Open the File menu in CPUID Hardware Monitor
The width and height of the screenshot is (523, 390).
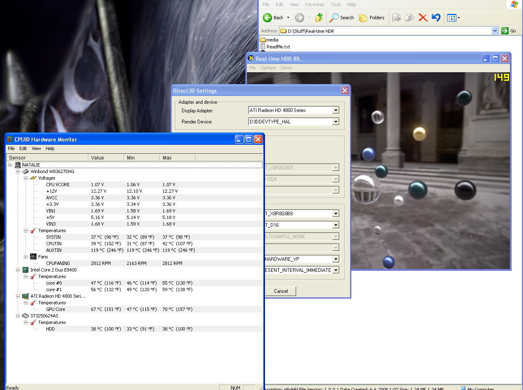tap(11, 148)
